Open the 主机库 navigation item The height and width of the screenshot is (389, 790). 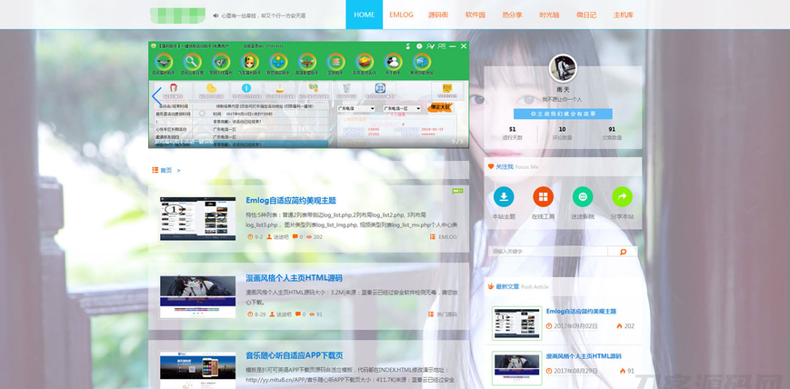pyautogui.click(x=623, y=15)
